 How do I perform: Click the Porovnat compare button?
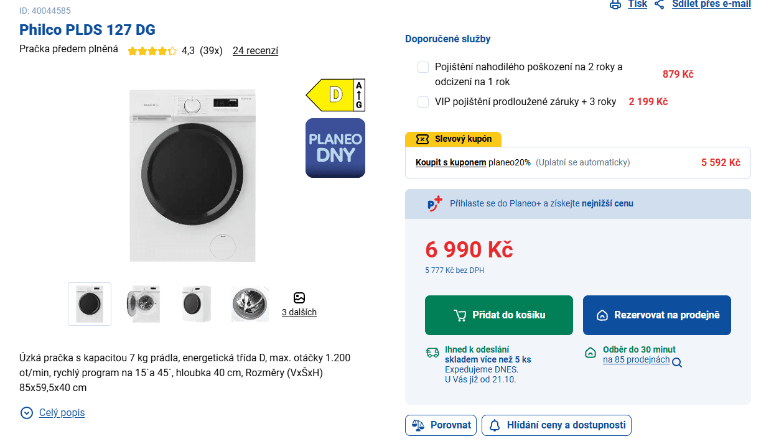coord(441,425)
